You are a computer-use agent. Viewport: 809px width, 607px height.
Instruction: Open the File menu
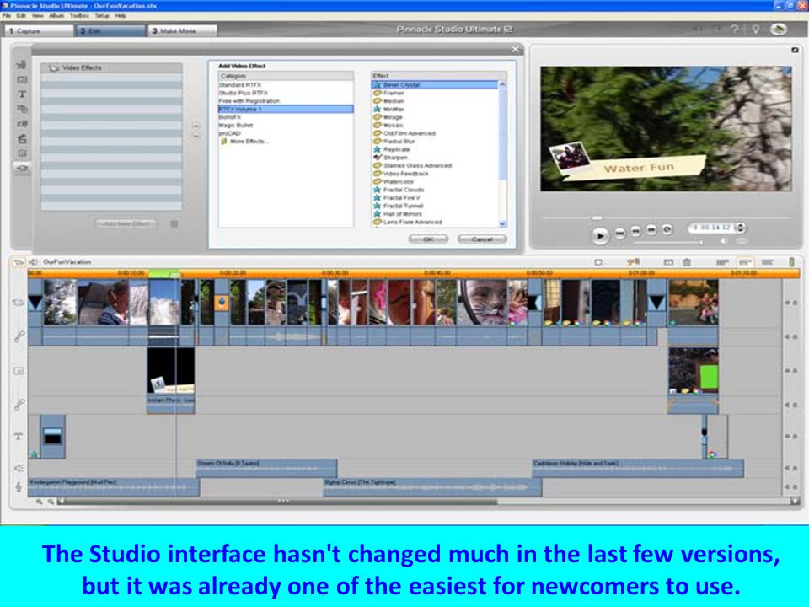pyautogui.click(x=6, y=16)
